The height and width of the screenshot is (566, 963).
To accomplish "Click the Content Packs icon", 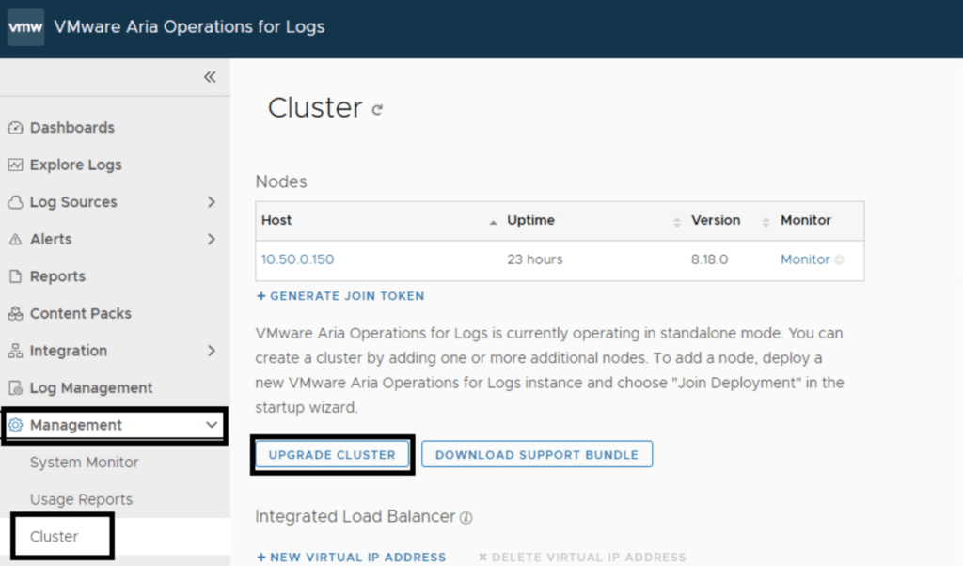I will 15,314.
